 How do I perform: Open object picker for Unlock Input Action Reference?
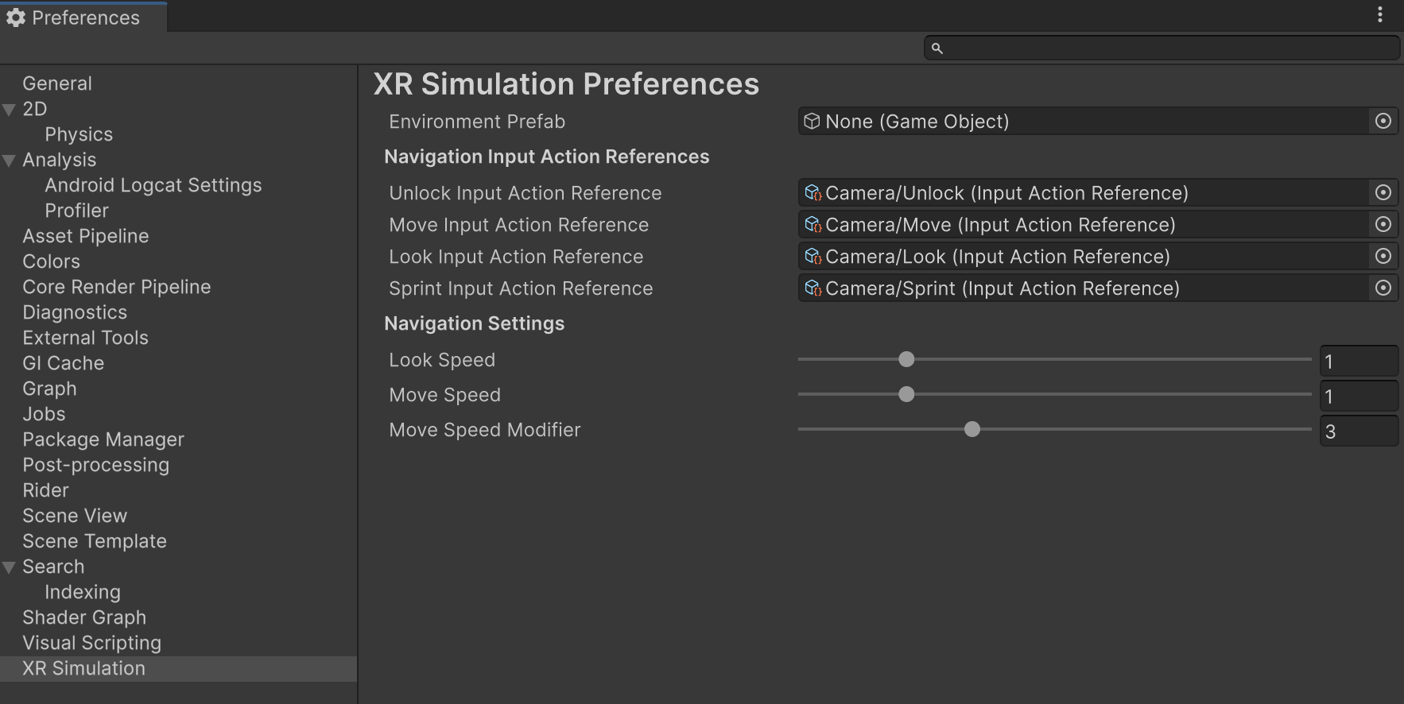(1383, 192)
